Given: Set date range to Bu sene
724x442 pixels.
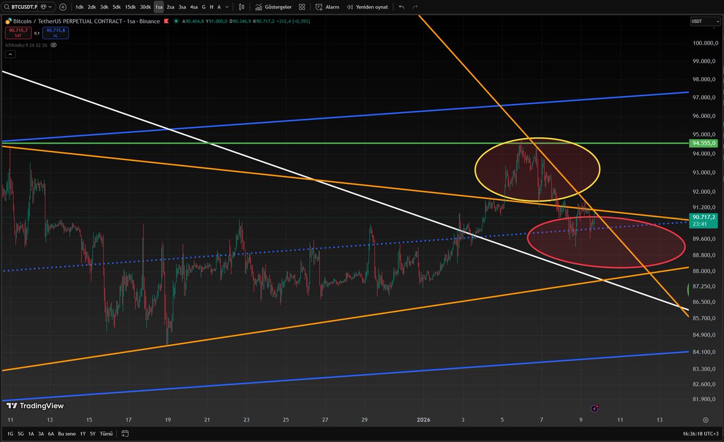Looking at the screenshot, I should click(x=67, y=434).
